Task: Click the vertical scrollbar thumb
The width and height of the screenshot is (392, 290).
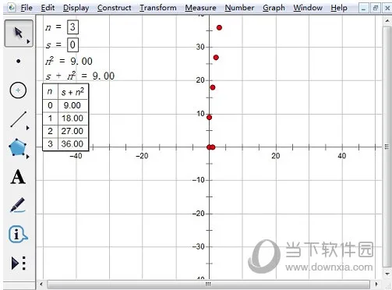Action: coord(387,146)
